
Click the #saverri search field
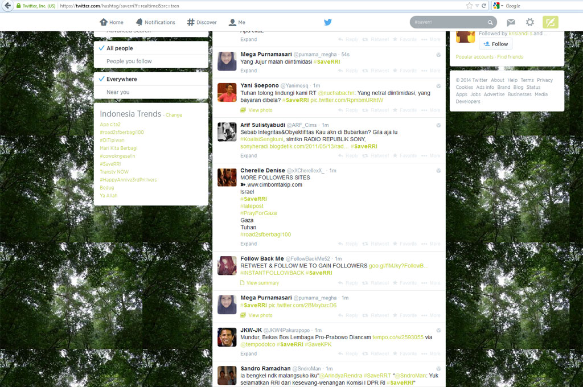[x=449, y=22]
